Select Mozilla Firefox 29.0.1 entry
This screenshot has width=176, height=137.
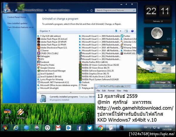point(94,62)
